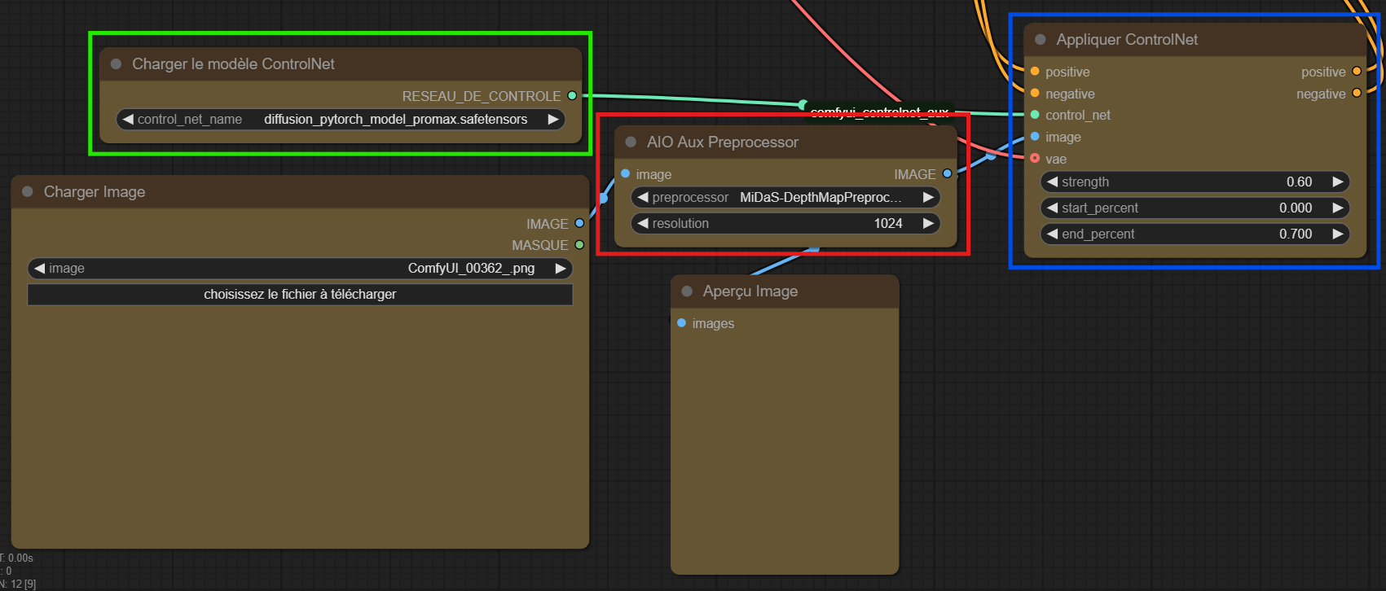Click the vae input socket
Viewport: 1386px width, 591px height.
coord(1035,159)
